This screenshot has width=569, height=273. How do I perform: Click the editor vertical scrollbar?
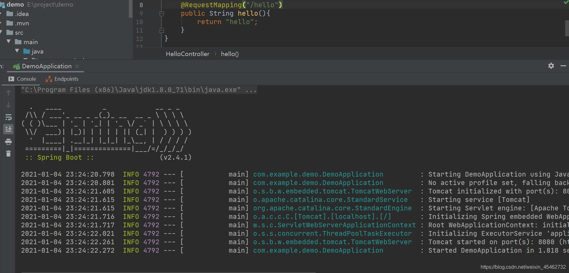pyautogui.click(x=567, y=28)
